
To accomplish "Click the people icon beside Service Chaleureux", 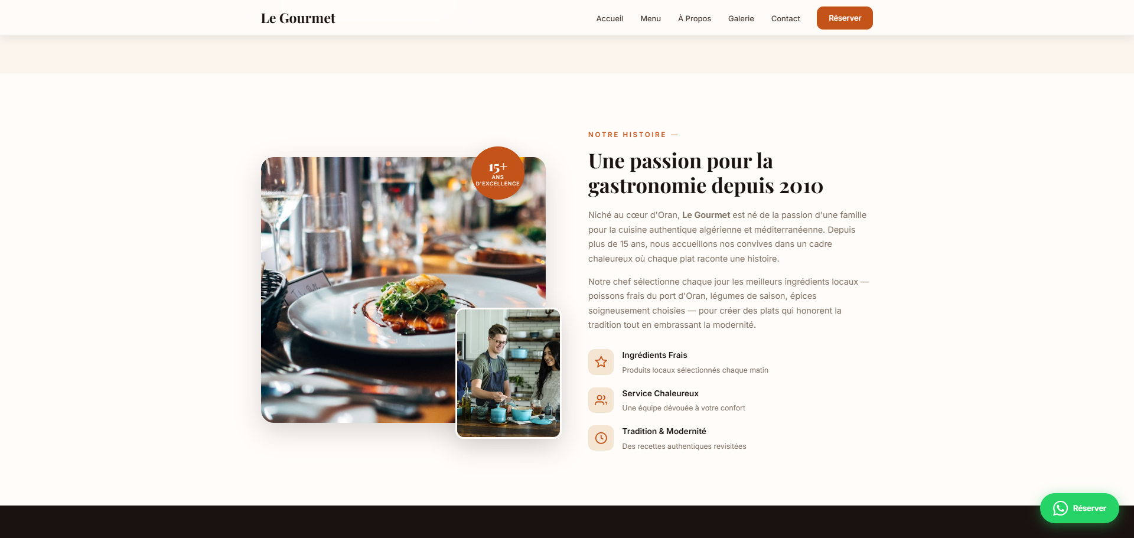I will click(x=601, y=400).
